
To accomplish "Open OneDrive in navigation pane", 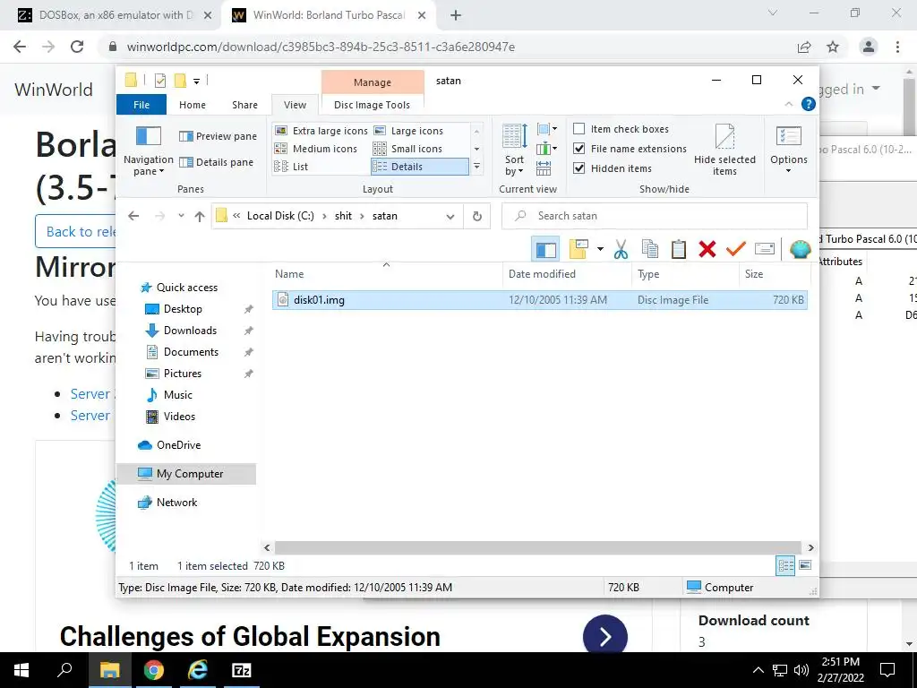I will tap(178, 445).
